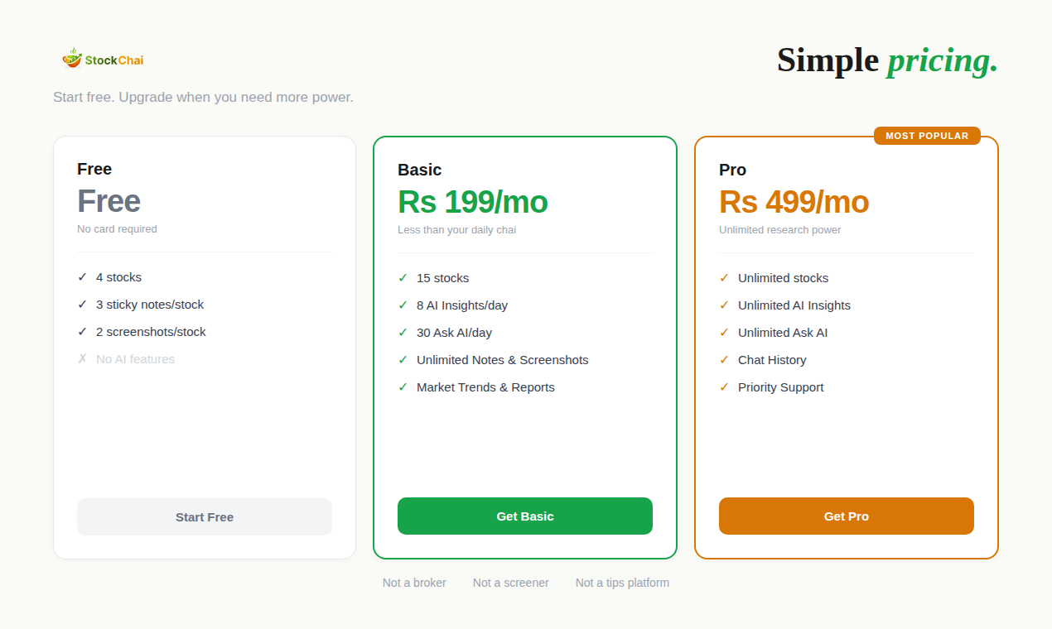Click checkmark next to 8 AI Insights/day
The width and height of the screenshot is (1052, 629).
403,305
